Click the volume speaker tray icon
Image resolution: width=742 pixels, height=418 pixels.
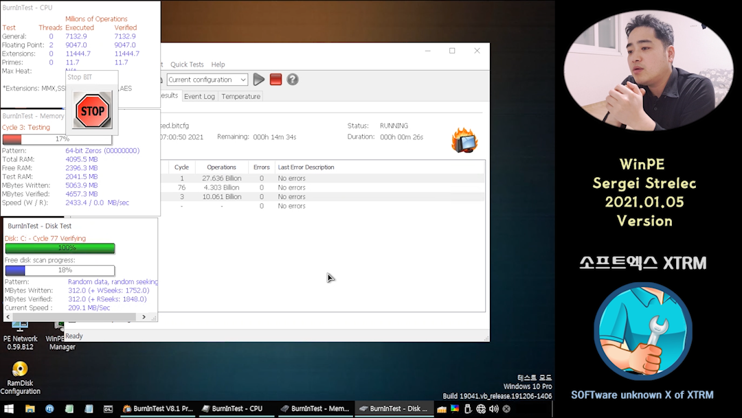click(494, 408)
